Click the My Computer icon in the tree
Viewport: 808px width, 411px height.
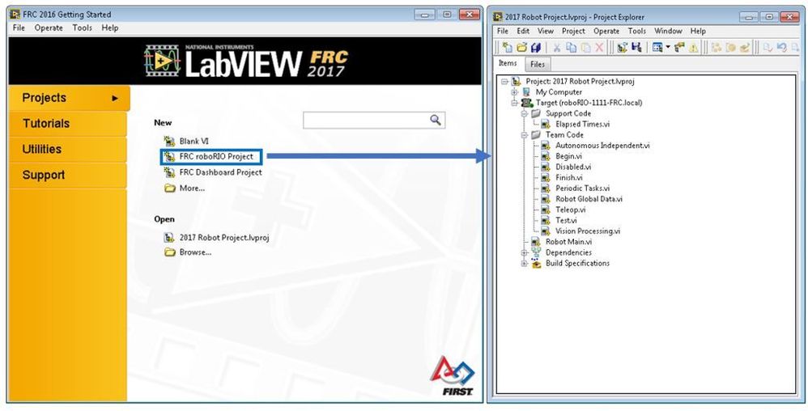coord(526,91)
